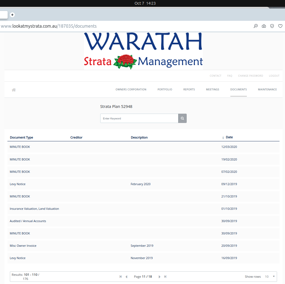Click the Strata Plan 52948 heading
Viewport: 285px width, 284px height.
tap(116, 107)
